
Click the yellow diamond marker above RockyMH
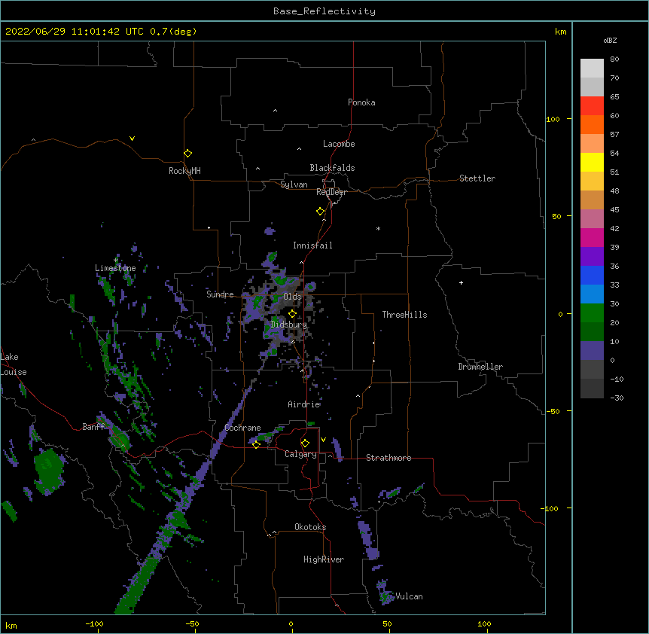[188, 154]
